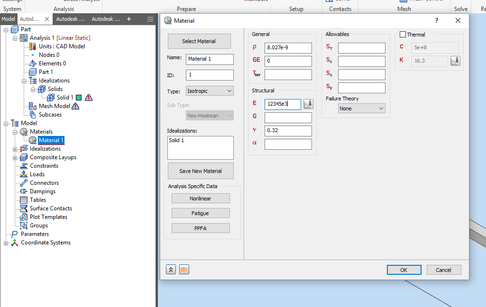Open the panel hamburger menu
The image size is (486, 307).
click(150, 19)
